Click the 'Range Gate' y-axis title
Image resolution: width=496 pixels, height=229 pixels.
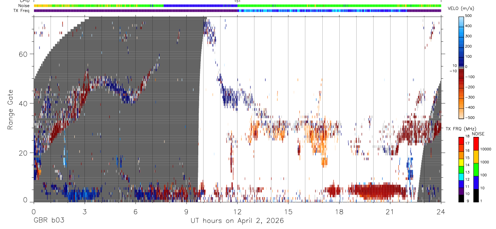coord(10,109)
